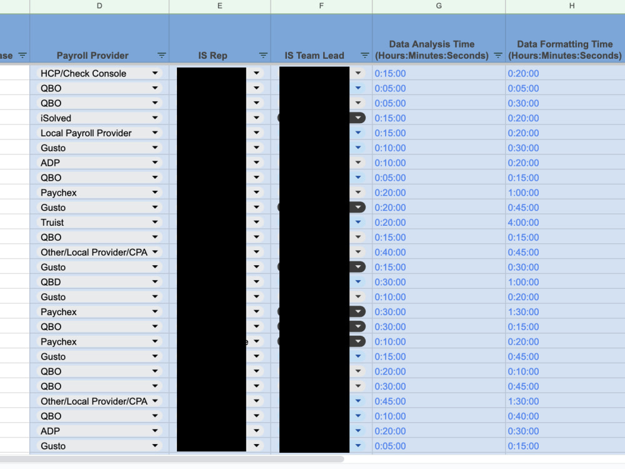The image size is (625, 469).
Task: Click the Data Formatting Time header label
Action: click(x=565, y=50)
